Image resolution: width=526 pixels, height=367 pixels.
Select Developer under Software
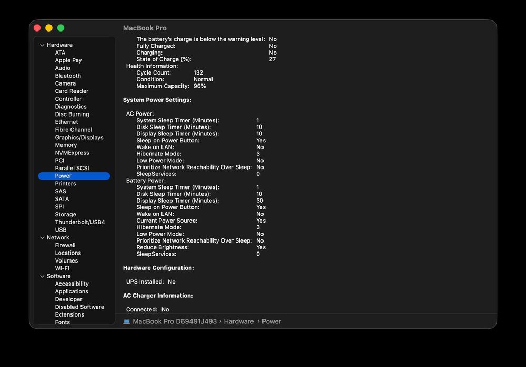pos(69,299)
